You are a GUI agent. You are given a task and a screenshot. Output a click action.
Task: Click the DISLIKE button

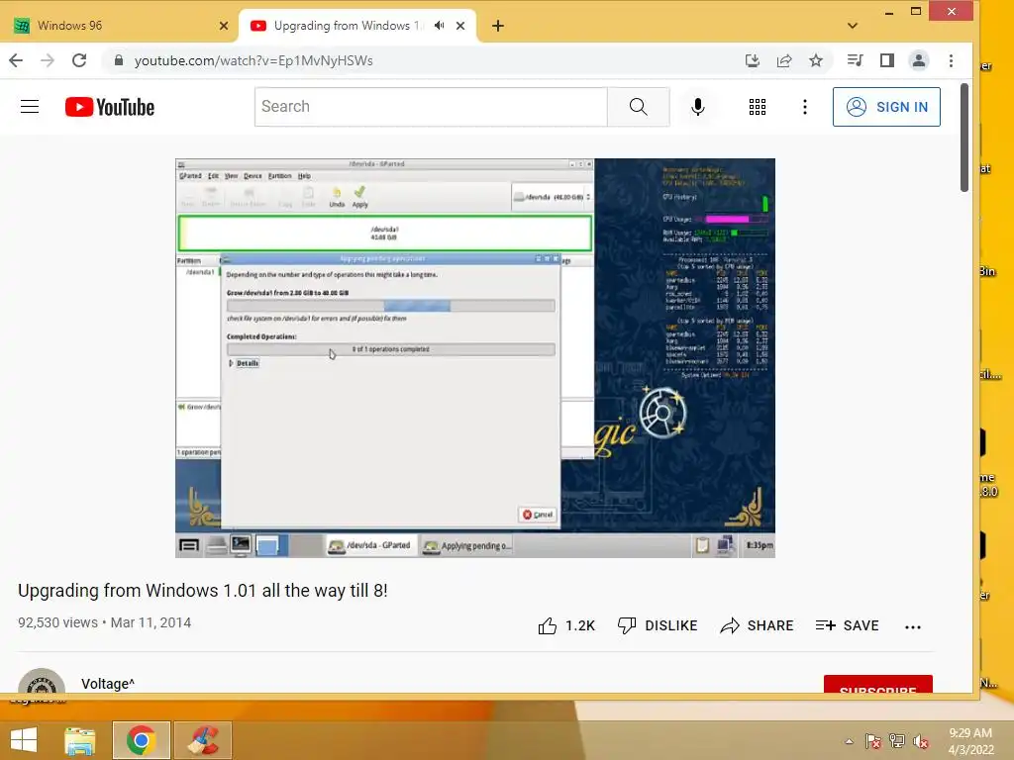pyautogui.click(x=658, y=625)
